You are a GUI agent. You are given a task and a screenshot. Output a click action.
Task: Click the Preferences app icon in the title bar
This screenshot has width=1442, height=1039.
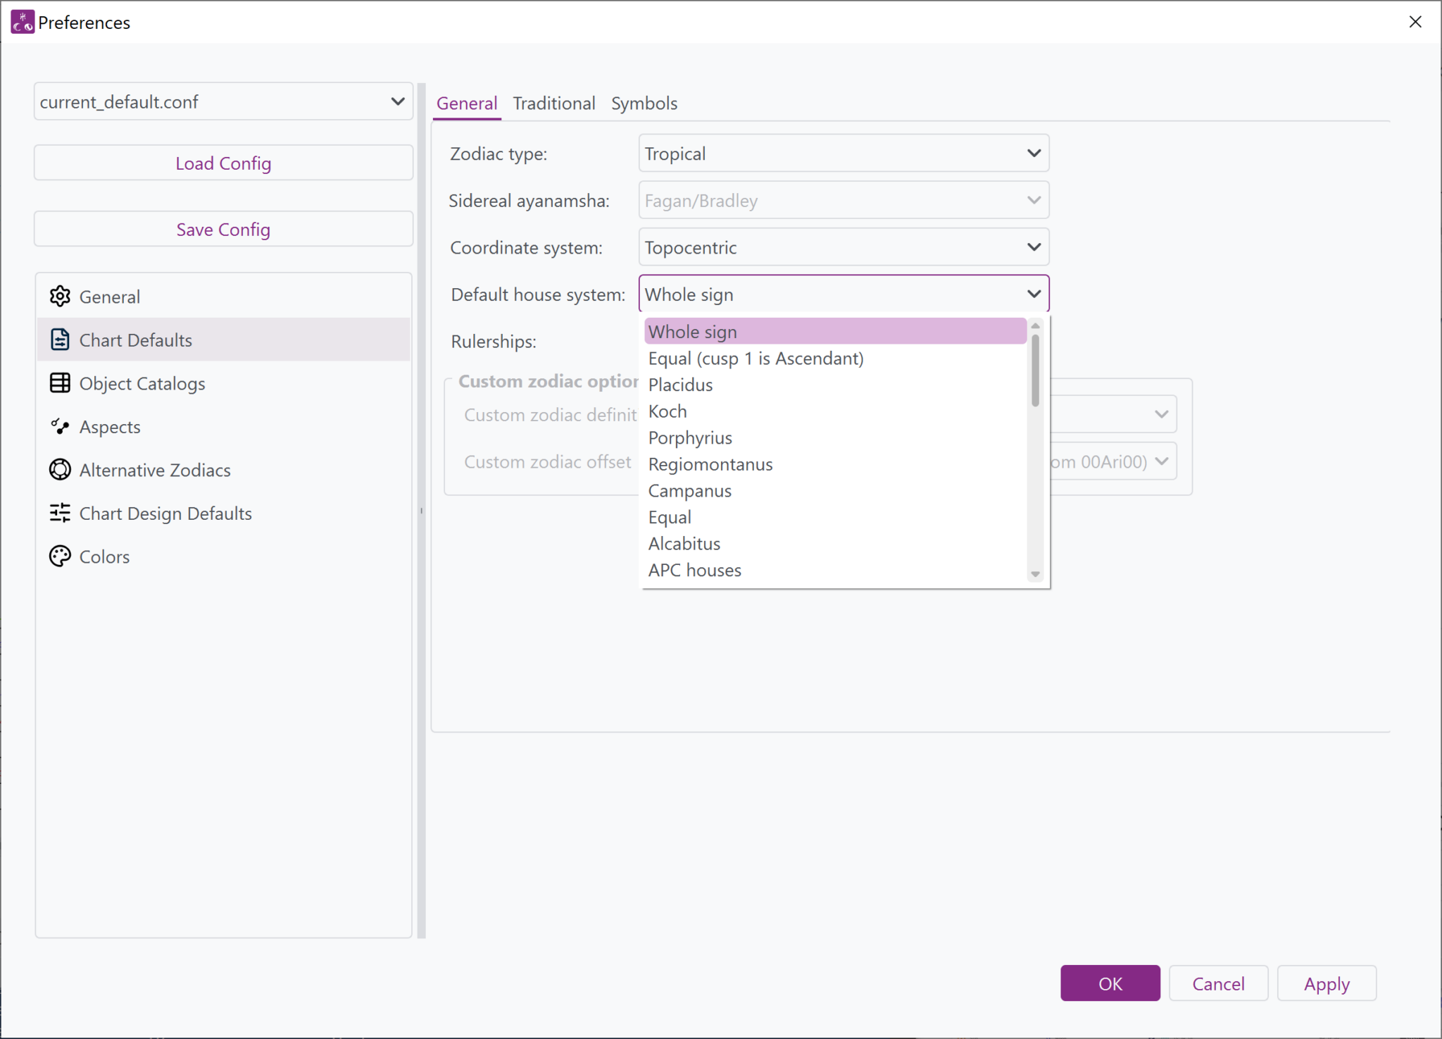tap(21, 22)
